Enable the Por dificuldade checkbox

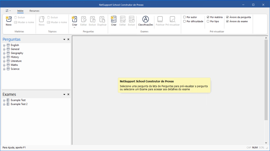pos(185,21)
